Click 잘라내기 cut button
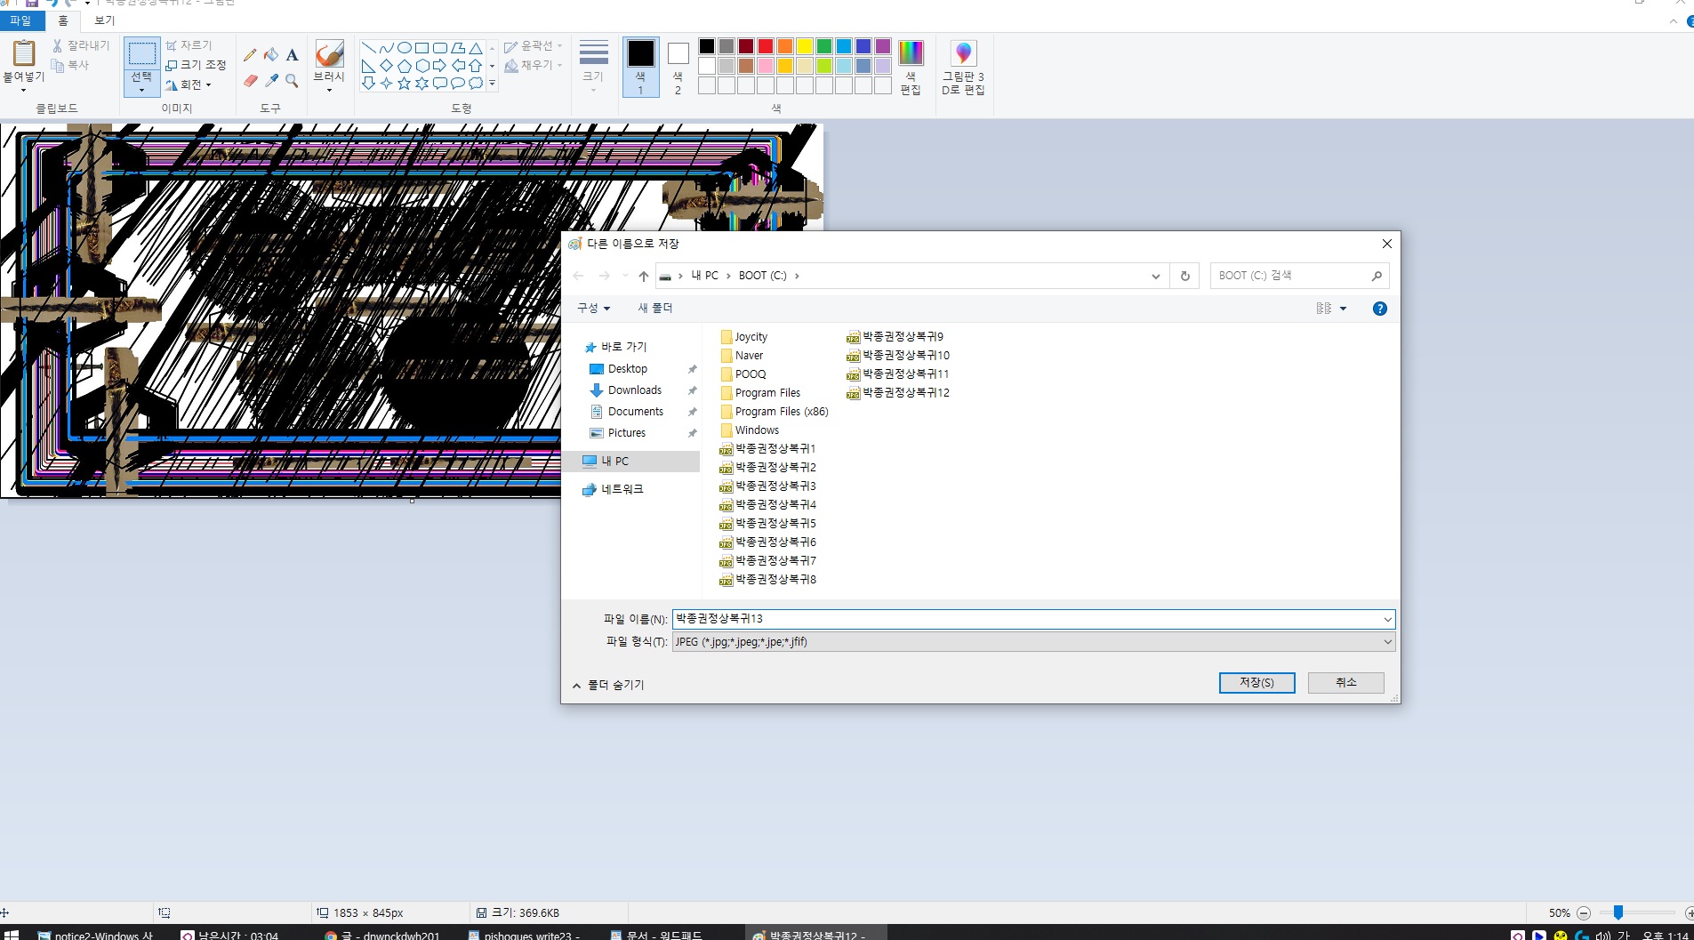This screenshot has height=940, width=1694. 81,45
